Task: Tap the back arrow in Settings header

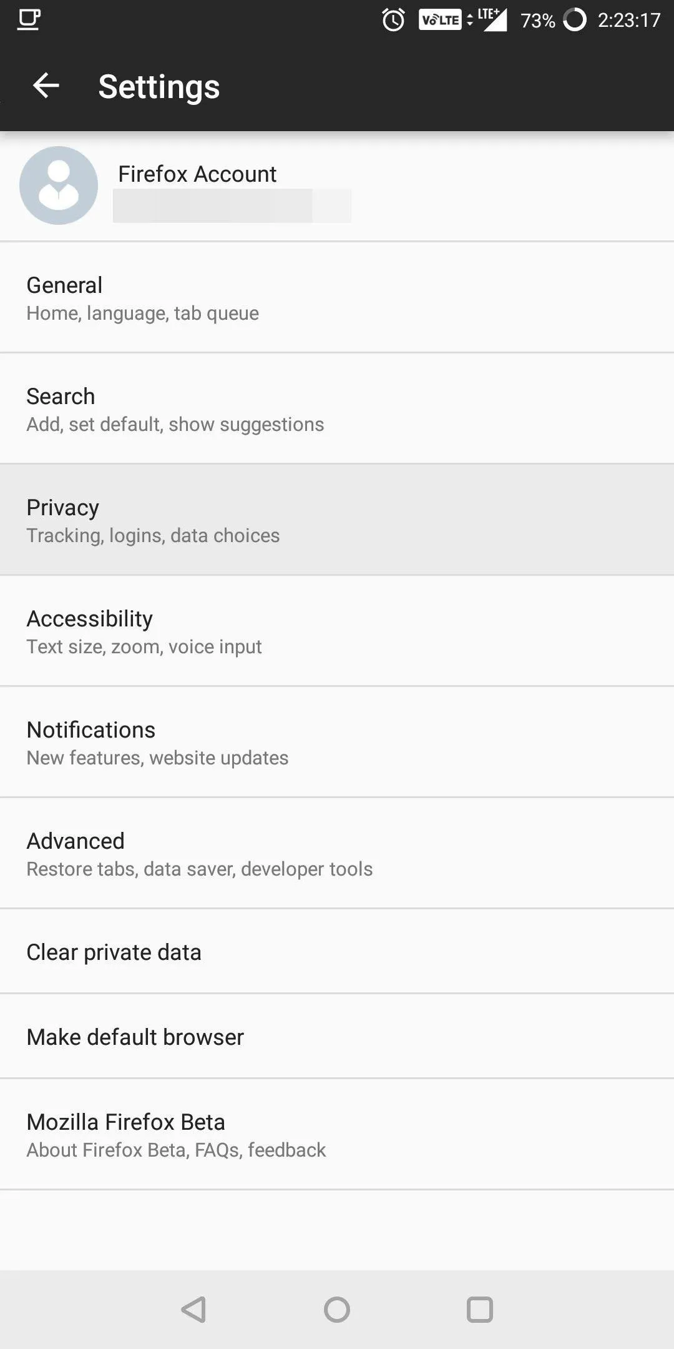Action: tap(46, 86)
